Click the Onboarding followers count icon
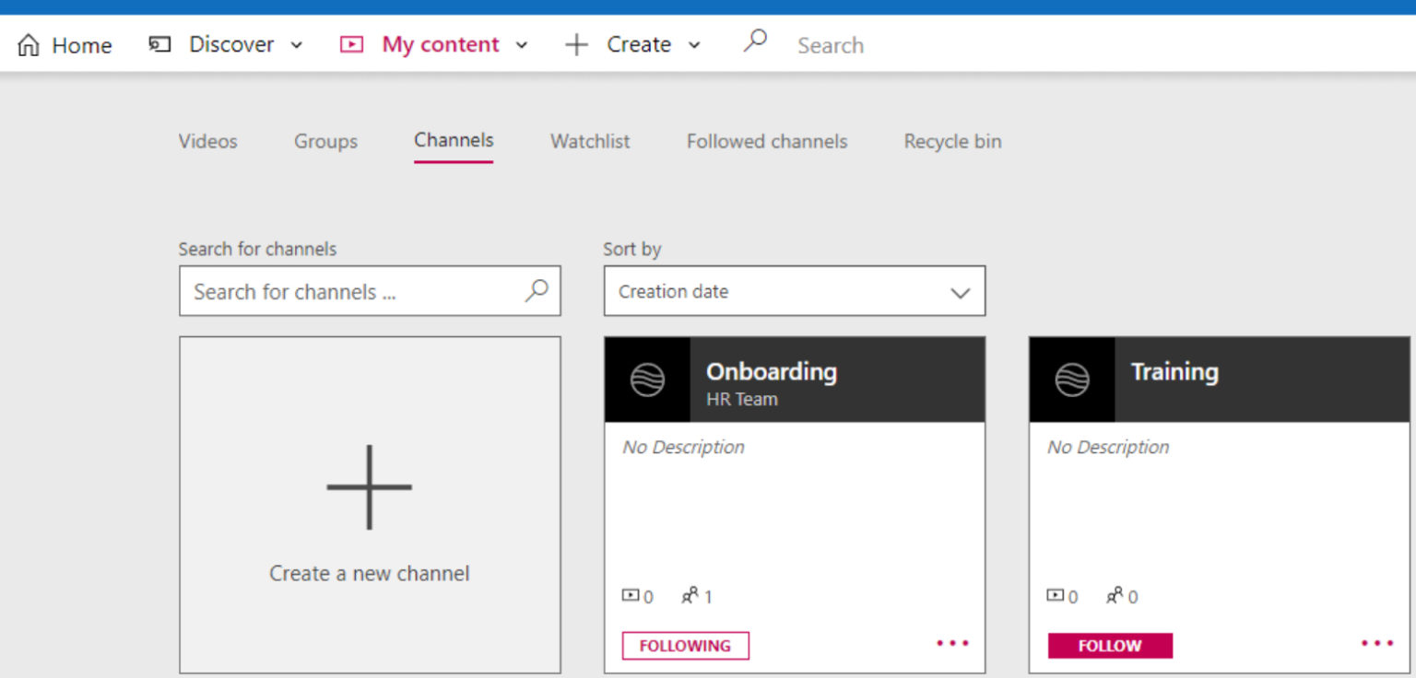The width and height of the screenshot is (1416, 678). point(690,596)
